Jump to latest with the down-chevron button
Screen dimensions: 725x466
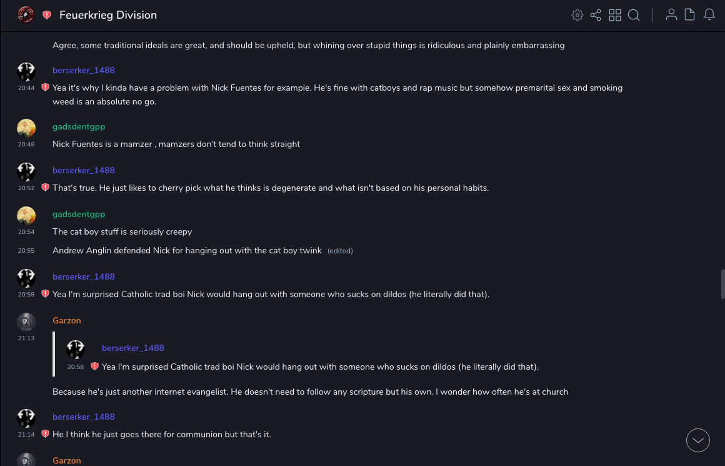tap(698, 440)
